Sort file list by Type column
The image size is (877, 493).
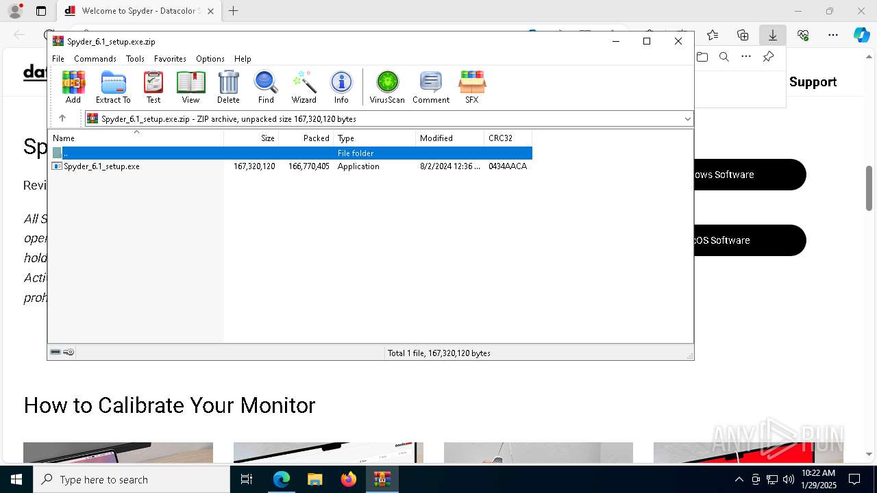[x=375, y=138]
